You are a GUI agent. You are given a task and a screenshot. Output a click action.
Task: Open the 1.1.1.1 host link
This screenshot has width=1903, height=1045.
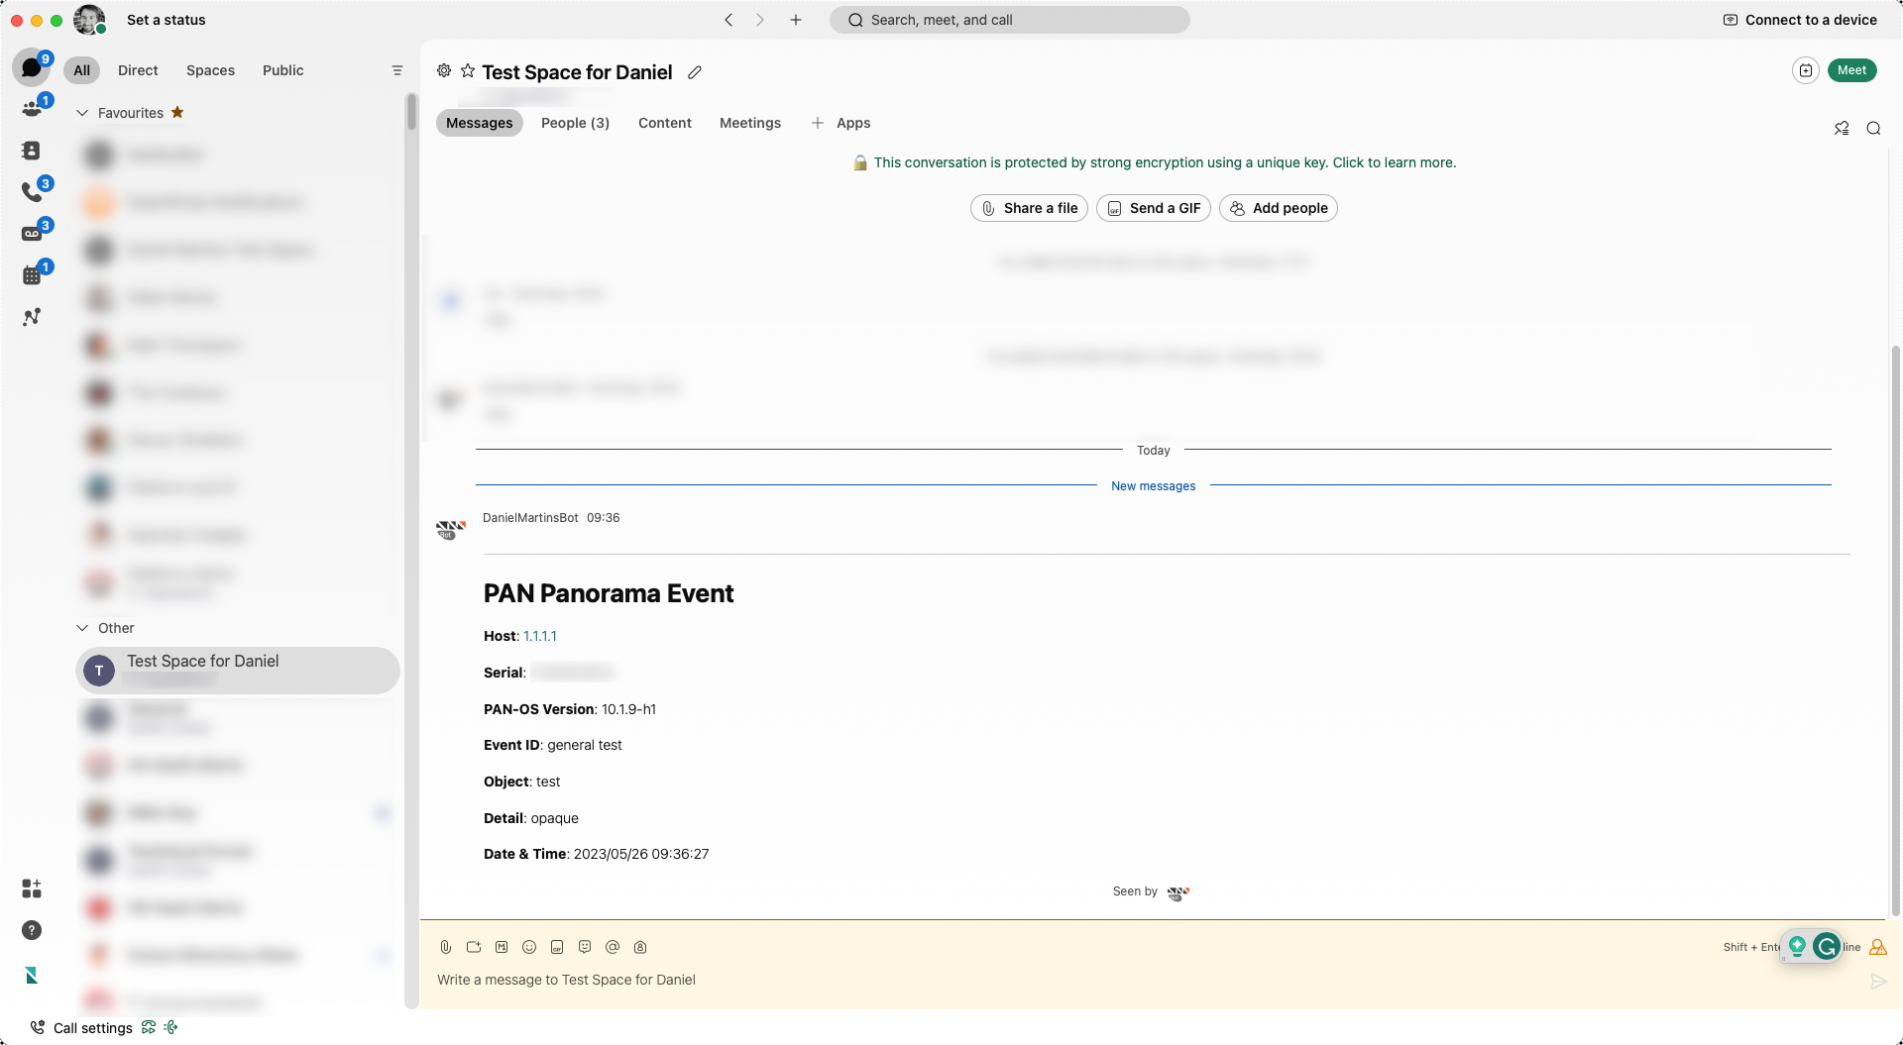point(540,636)
